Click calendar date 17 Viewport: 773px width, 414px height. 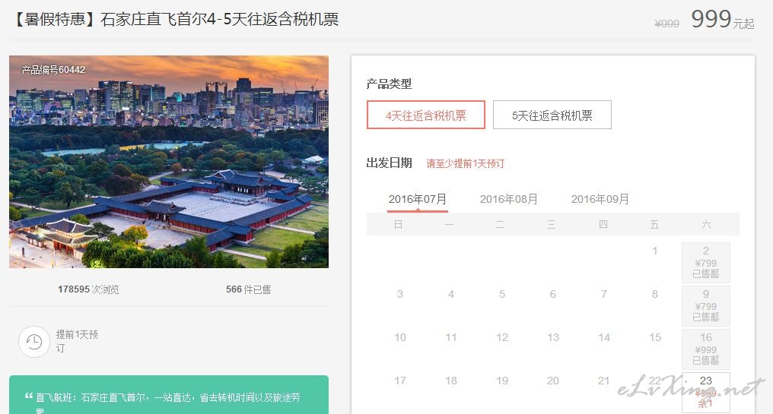click(399, 381)
